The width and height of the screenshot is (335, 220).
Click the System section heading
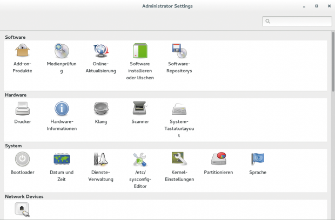[x=14, y=146]
